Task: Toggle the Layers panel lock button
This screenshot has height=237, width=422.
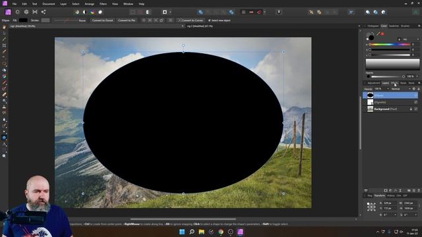Action: [x=419, y=89]
